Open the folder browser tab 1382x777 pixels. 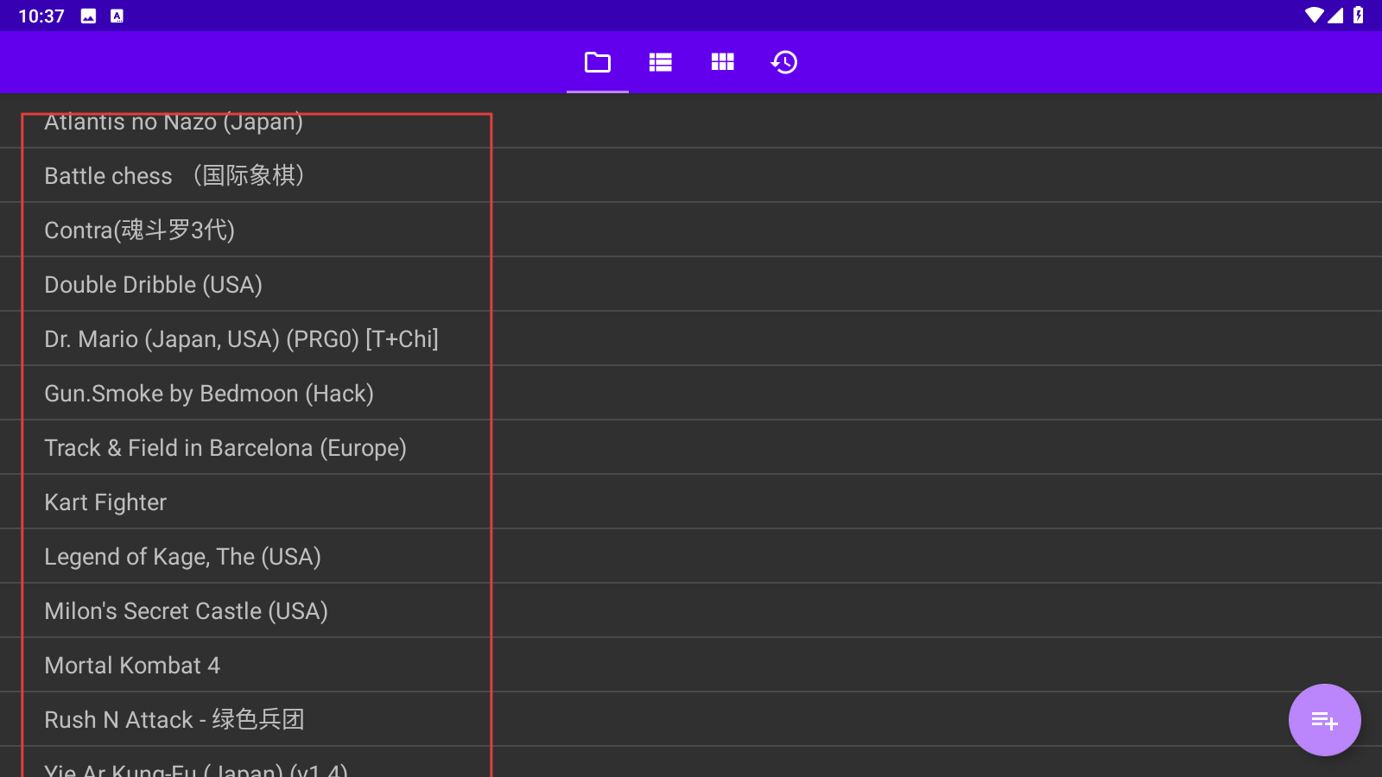[x=597, y=62]
